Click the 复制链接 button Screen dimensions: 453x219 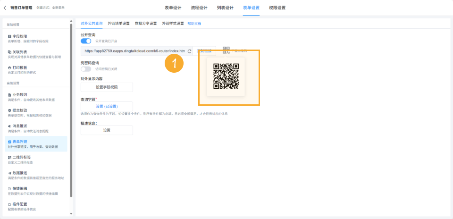click(204, 51)
